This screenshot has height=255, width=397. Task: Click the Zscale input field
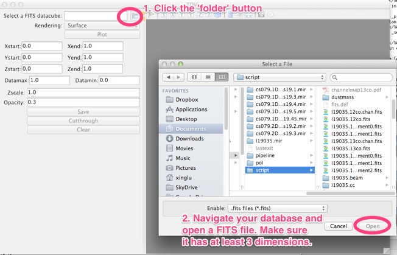tap(83, 92)
